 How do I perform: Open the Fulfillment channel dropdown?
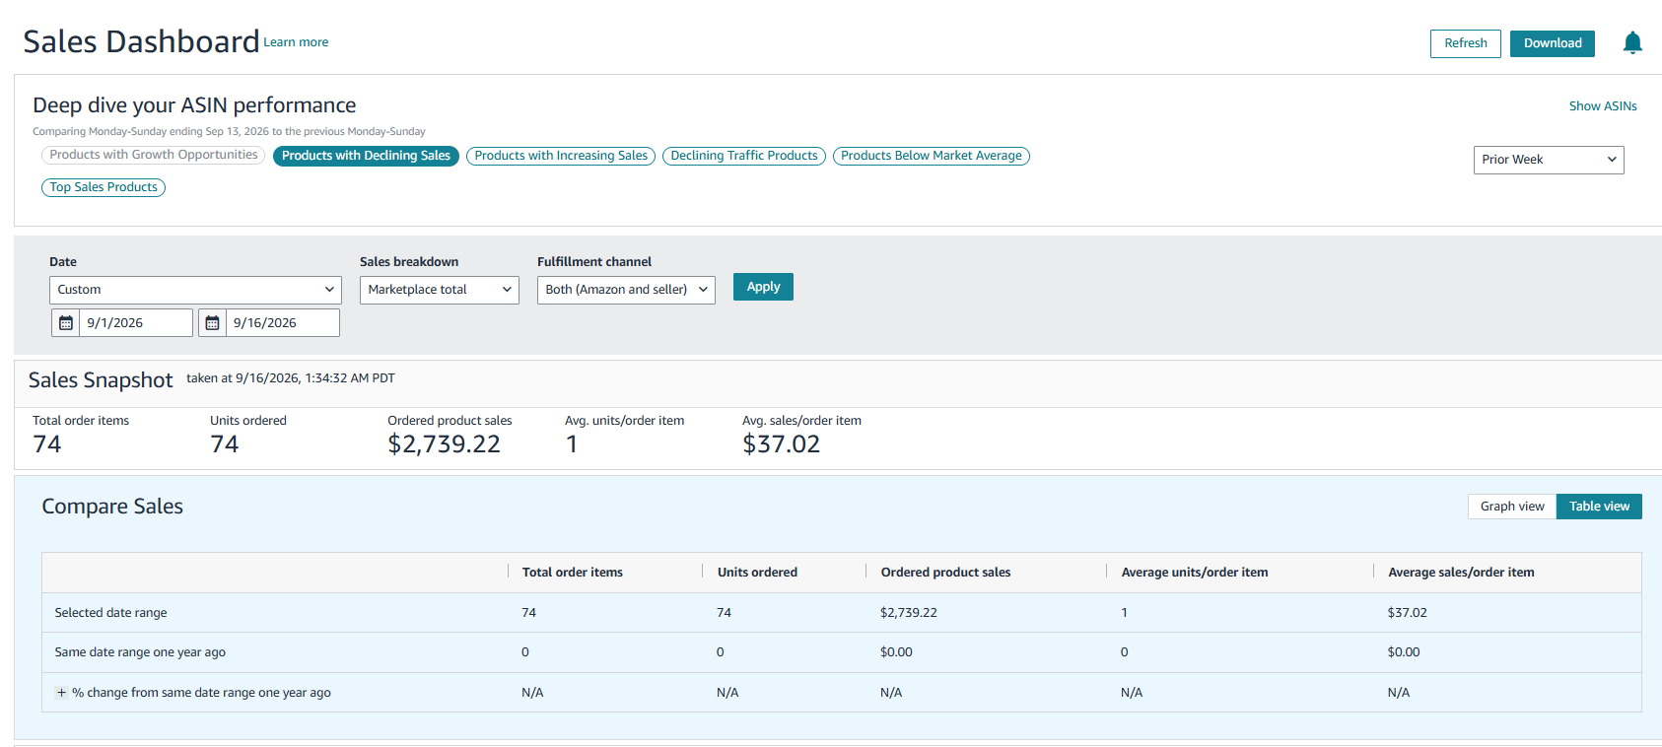click(x=626, y=290)
